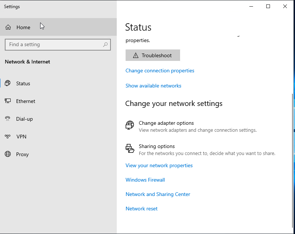This screenshot has width=295, height=234.
Task: Click the Ethernet monitor icon
Action: coord(8,101)
